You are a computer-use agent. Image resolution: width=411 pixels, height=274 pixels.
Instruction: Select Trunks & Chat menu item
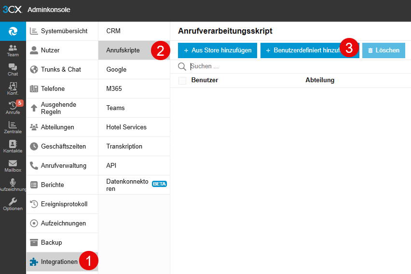[62, 70]
